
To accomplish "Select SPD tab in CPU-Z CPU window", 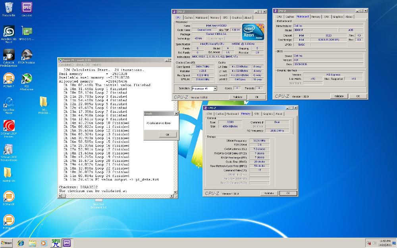I will (225, 17).
